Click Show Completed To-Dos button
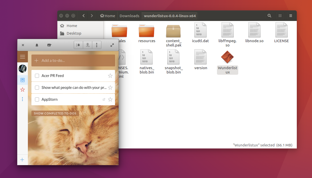Screen dimensions: 312x178 tap(55, 113)
